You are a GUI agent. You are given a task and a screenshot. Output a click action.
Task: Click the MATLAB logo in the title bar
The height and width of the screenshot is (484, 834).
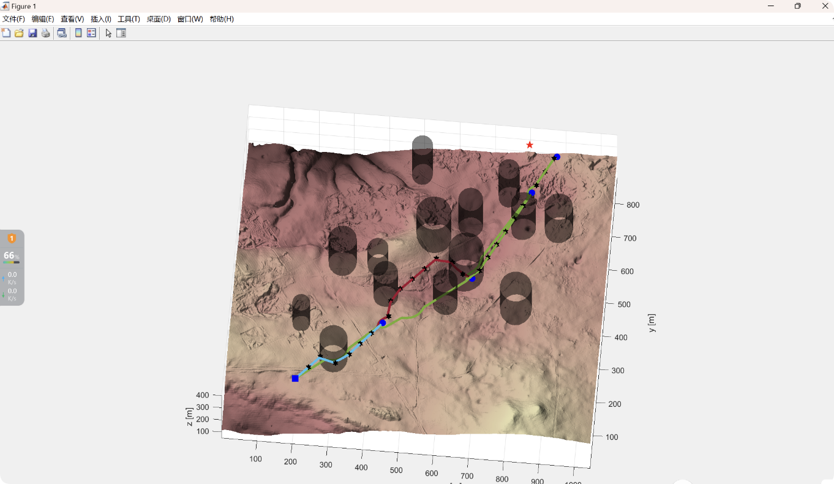[6, 6]
